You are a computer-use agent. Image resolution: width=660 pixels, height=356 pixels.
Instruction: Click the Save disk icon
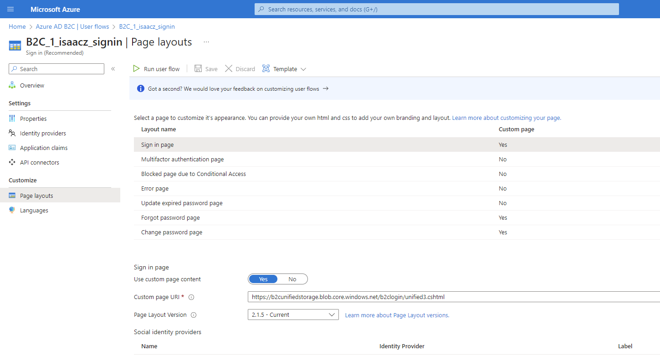coord(198,69)
